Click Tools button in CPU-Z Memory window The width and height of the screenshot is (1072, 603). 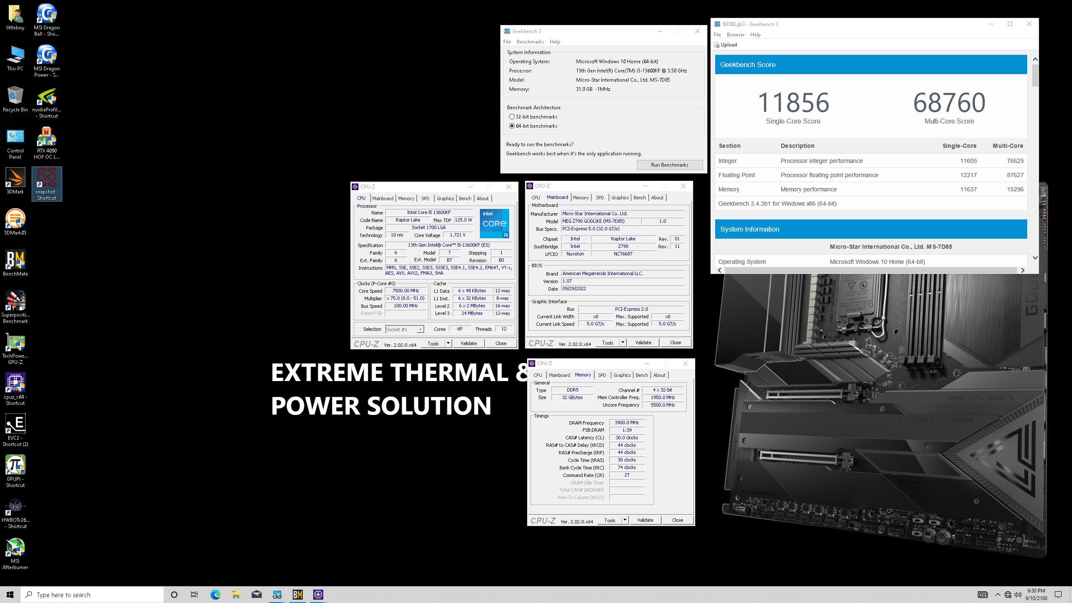click(x=610, y=520)
